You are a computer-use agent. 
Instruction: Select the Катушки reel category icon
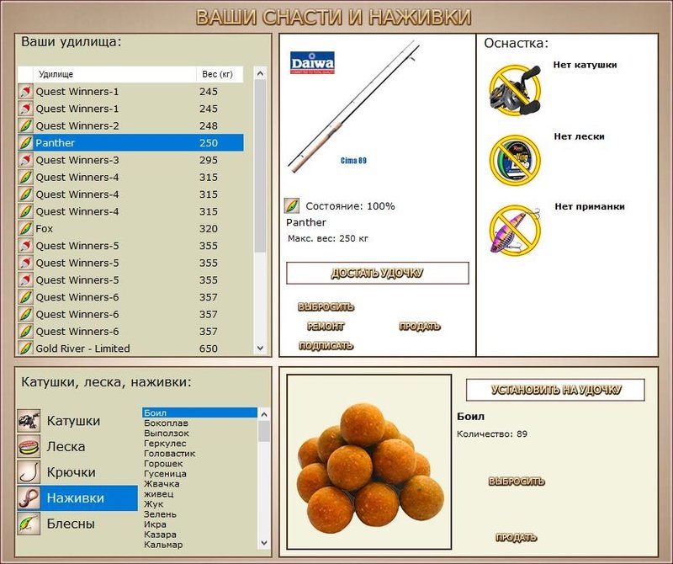[29, 421]
